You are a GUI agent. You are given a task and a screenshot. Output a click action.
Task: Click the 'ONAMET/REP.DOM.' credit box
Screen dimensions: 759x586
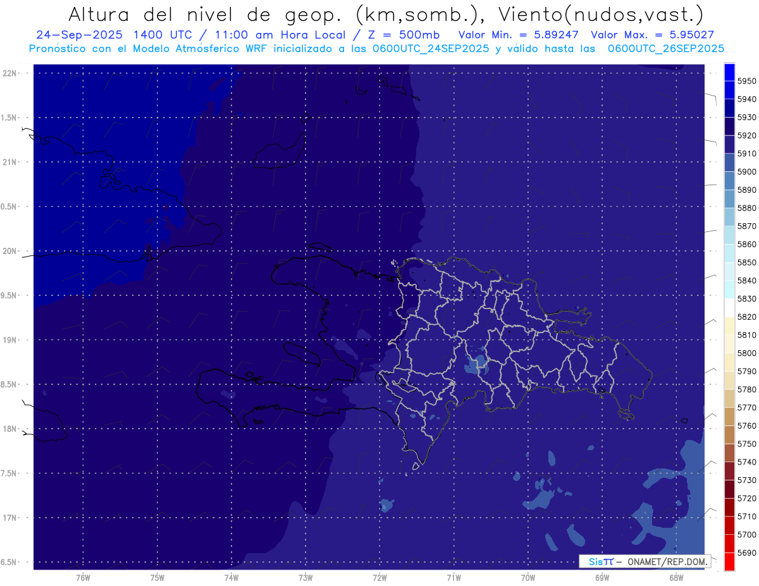(x=645, y=561)
